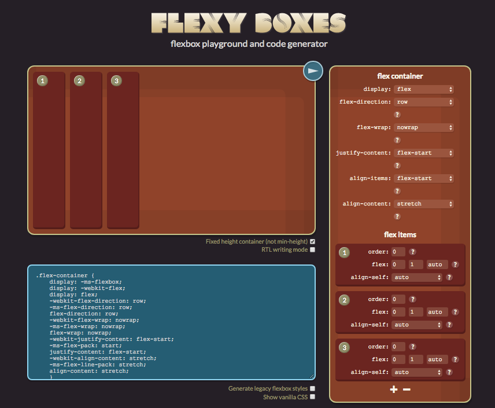Open align-self help for flex item 3

click(x=449, y=372)
